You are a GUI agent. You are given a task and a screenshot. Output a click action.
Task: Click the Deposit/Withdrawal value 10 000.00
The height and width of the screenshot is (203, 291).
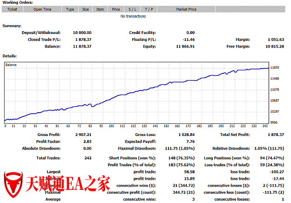(82, 33)
